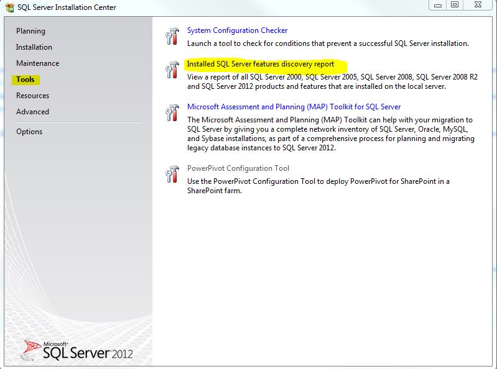Screen dimensions: 497x369
Task: Go to the Maintenance section
Action: coord(38,63)
